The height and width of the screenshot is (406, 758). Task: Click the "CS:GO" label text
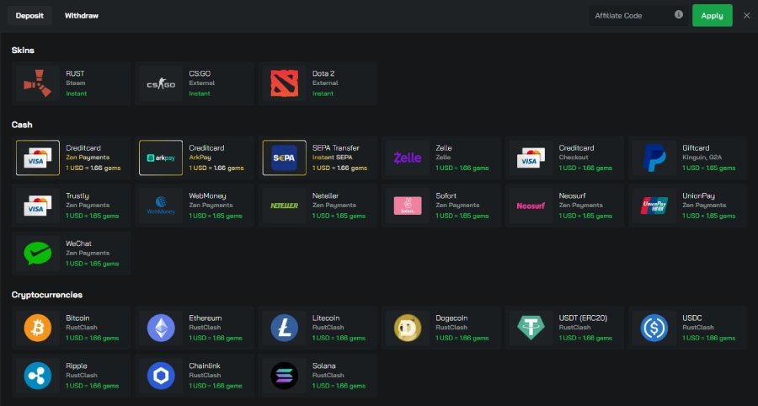coord(200,73)
